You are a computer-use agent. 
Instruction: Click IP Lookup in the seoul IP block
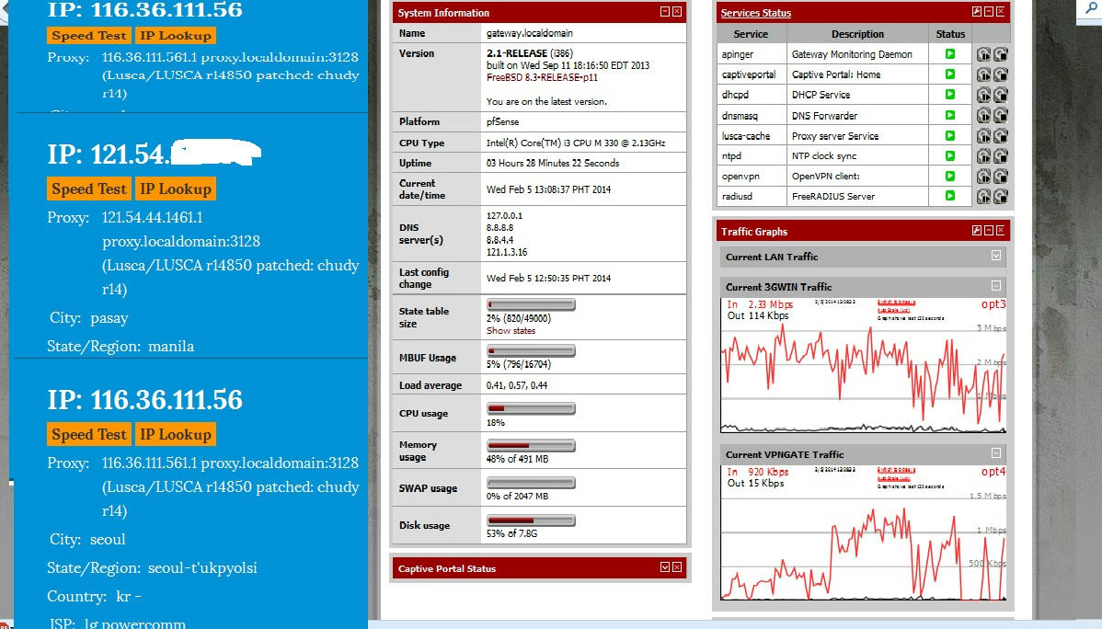pos(176,434)
